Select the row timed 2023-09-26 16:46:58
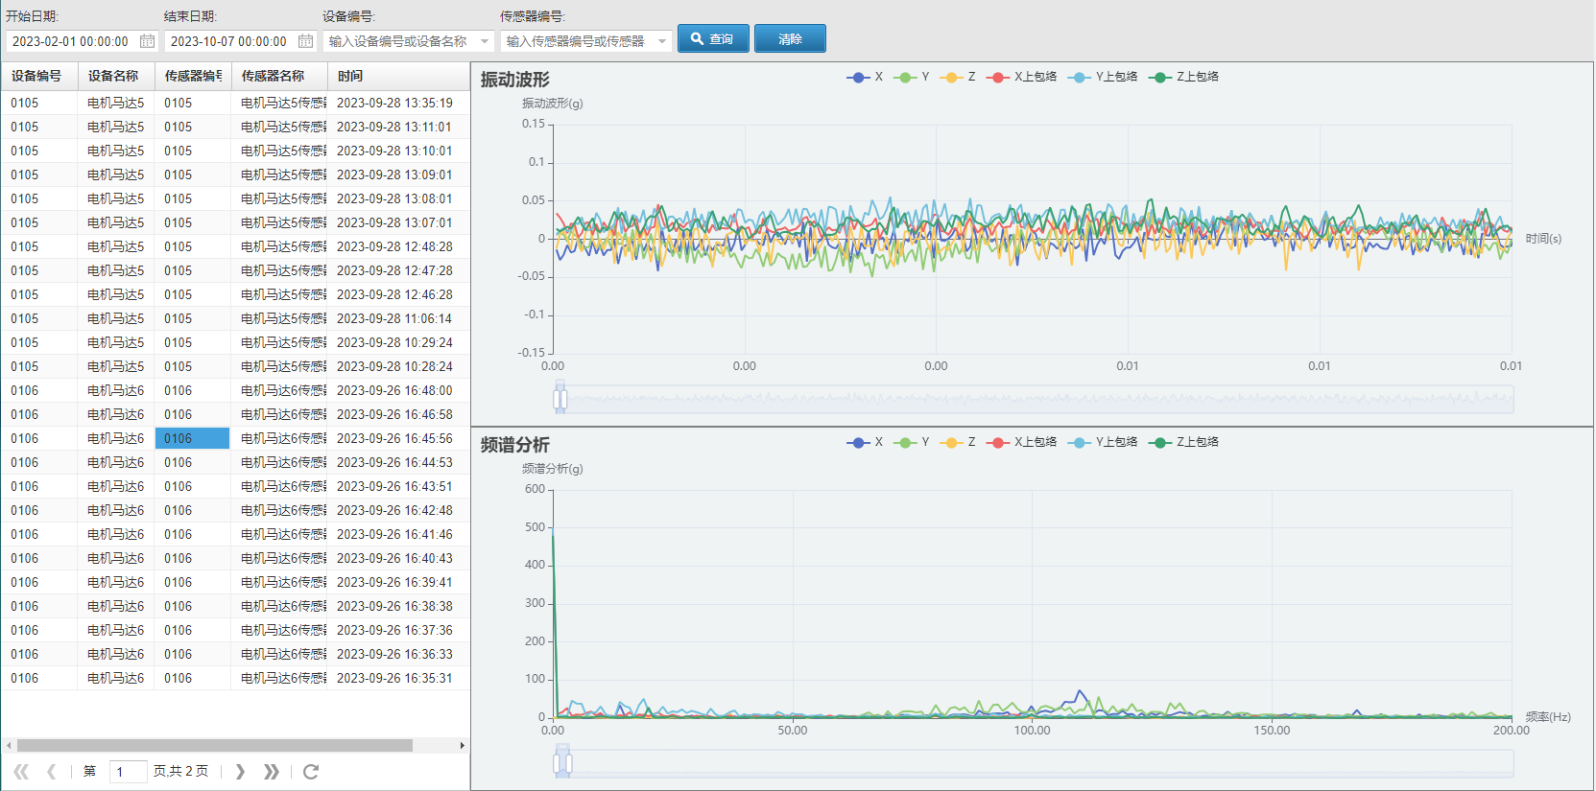 235,414
